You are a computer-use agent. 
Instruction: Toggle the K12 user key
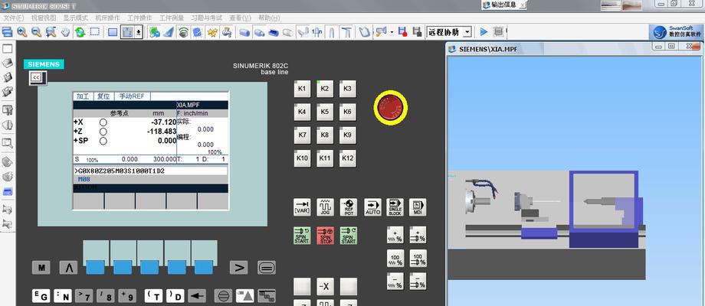coord(348,158)
